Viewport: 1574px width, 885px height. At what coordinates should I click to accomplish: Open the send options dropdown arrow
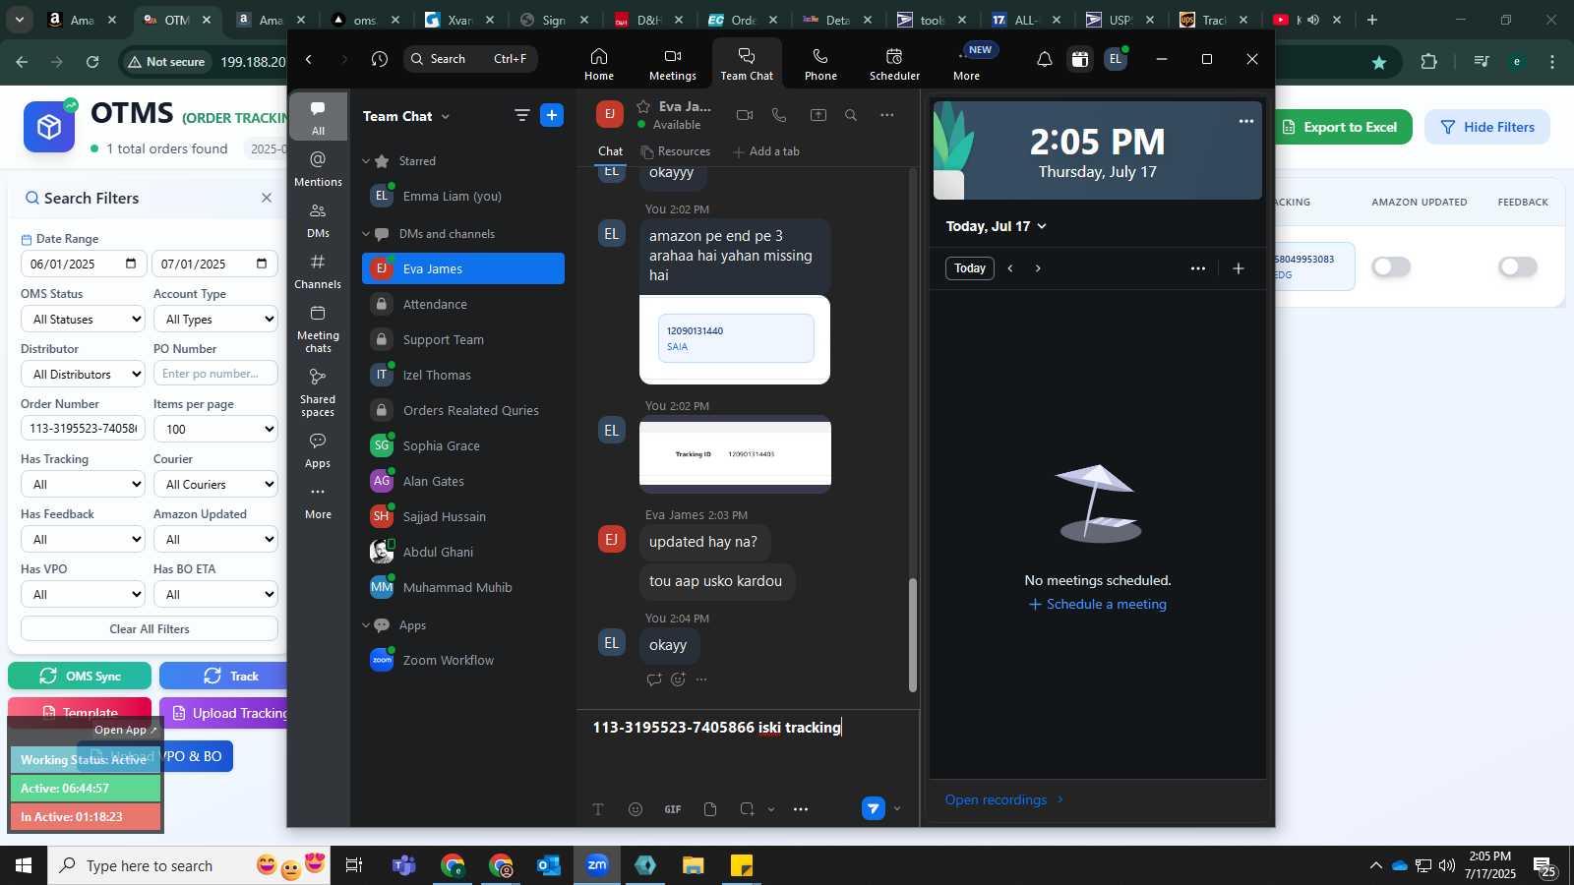(896, 809)
